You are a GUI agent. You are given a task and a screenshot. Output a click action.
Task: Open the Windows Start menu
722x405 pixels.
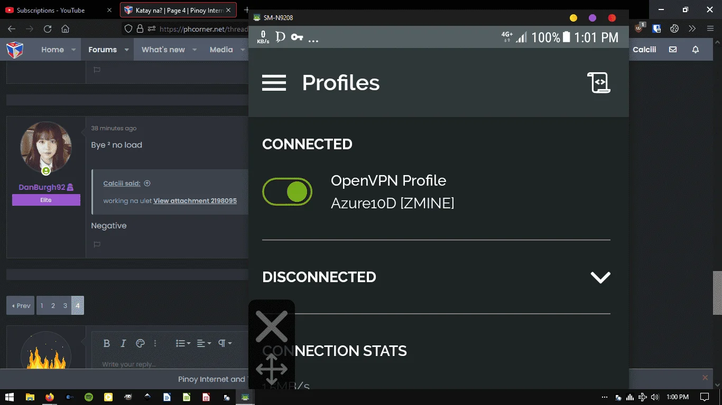click(x=10, y=397)
